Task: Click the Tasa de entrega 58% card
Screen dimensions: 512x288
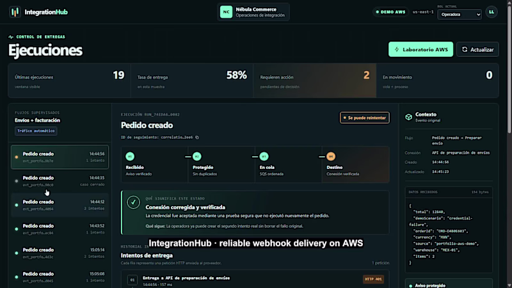Action: click(x=192, y=81)
